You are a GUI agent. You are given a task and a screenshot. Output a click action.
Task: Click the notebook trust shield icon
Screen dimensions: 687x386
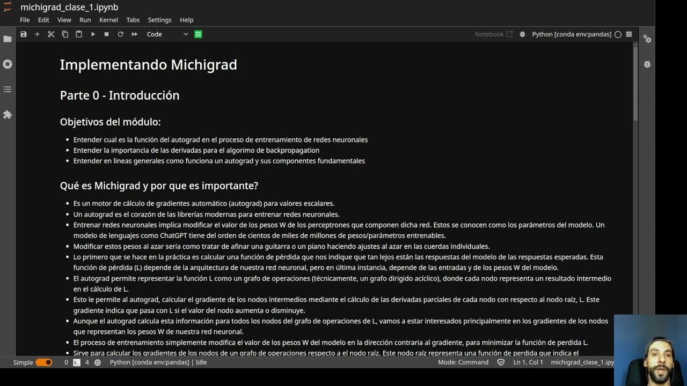coord(501,362)
